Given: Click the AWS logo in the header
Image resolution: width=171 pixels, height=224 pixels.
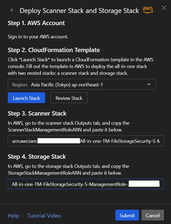Looking at the screenshot, I should pos(148,10).
